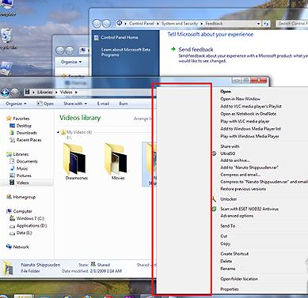
Task: Click the UltraISO context menu icon
Action: (215, 153)
